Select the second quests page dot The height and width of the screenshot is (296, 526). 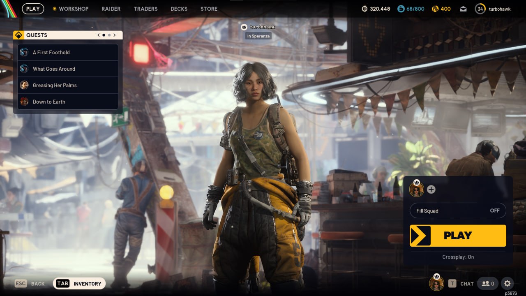pyautogui.click(x=109, y=35)
